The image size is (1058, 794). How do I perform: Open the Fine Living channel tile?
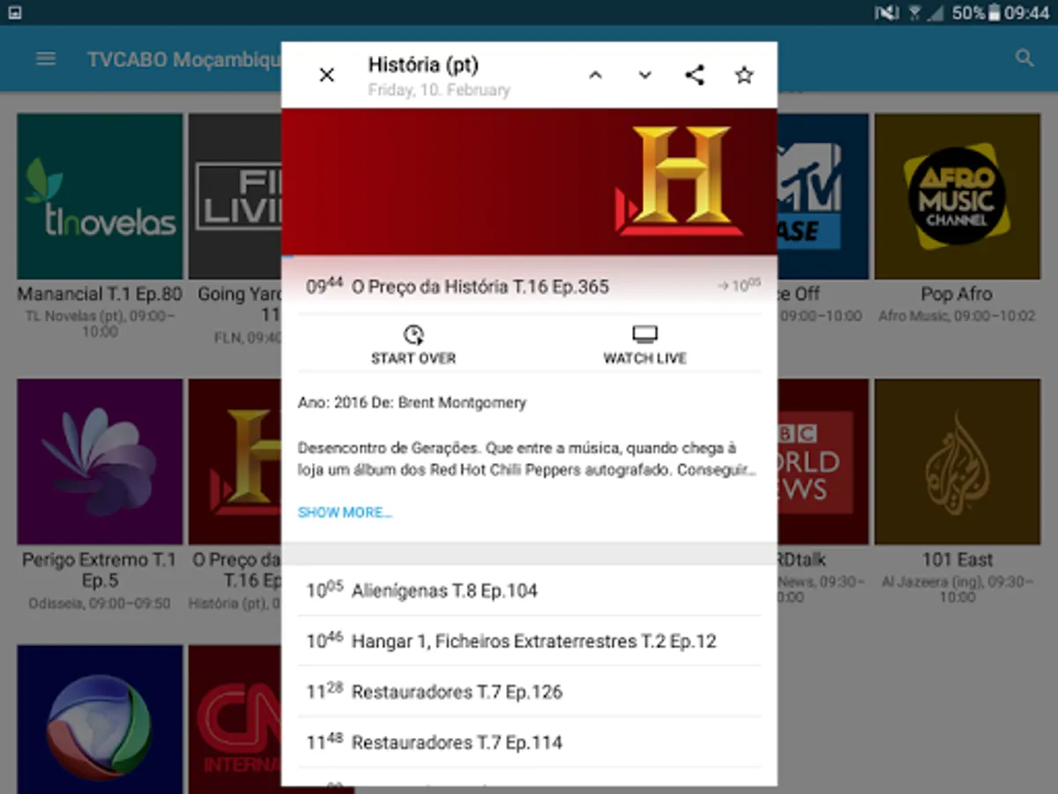pos(235,196)
